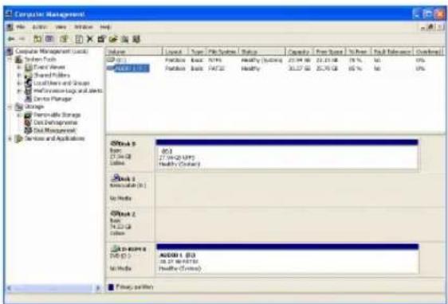This screenshot has height=304, width=448.
Task: Click the Disk 1 Removable label
Action: pyautogui.click(x=123, y=179)
